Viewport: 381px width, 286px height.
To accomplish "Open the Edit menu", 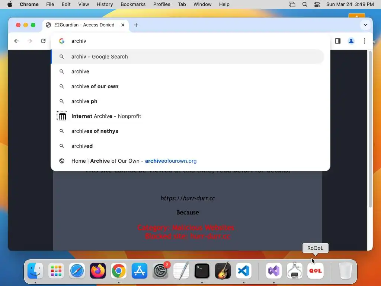I will [66, 4].
